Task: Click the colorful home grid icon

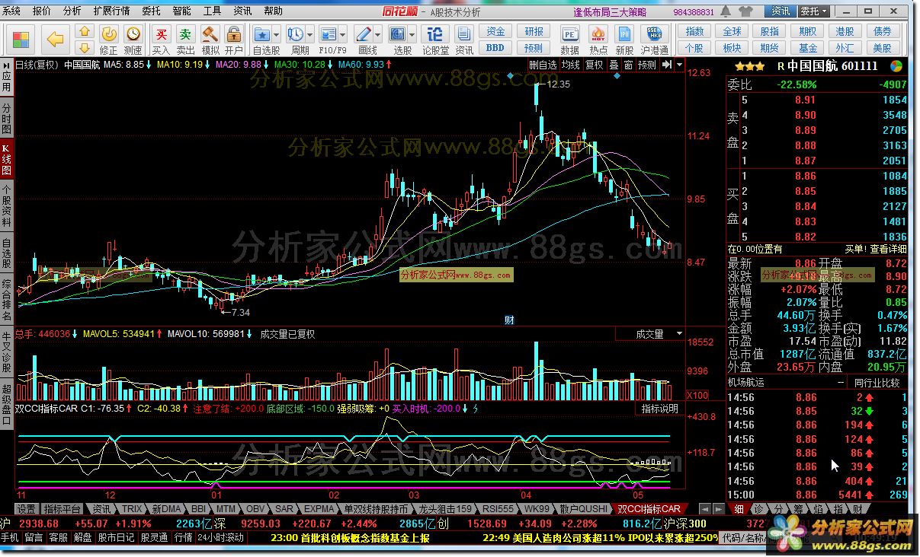Action: tap(21, 39)
